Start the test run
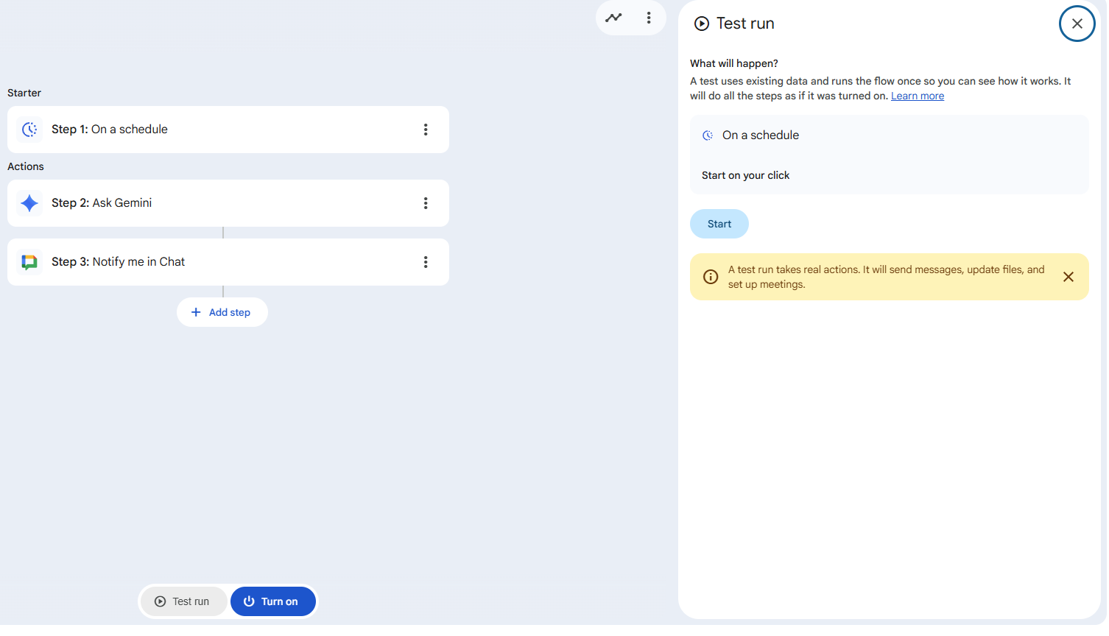 click(719, 224)
